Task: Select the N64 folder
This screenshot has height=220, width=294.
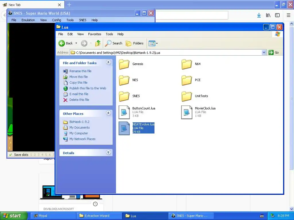Action: coord(191,64)
